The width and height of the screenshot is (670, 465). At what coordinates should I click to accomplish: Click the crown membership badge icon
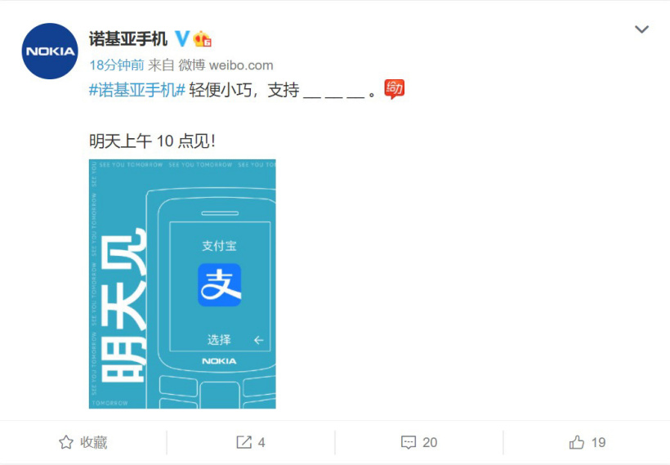tap(202, 39)
